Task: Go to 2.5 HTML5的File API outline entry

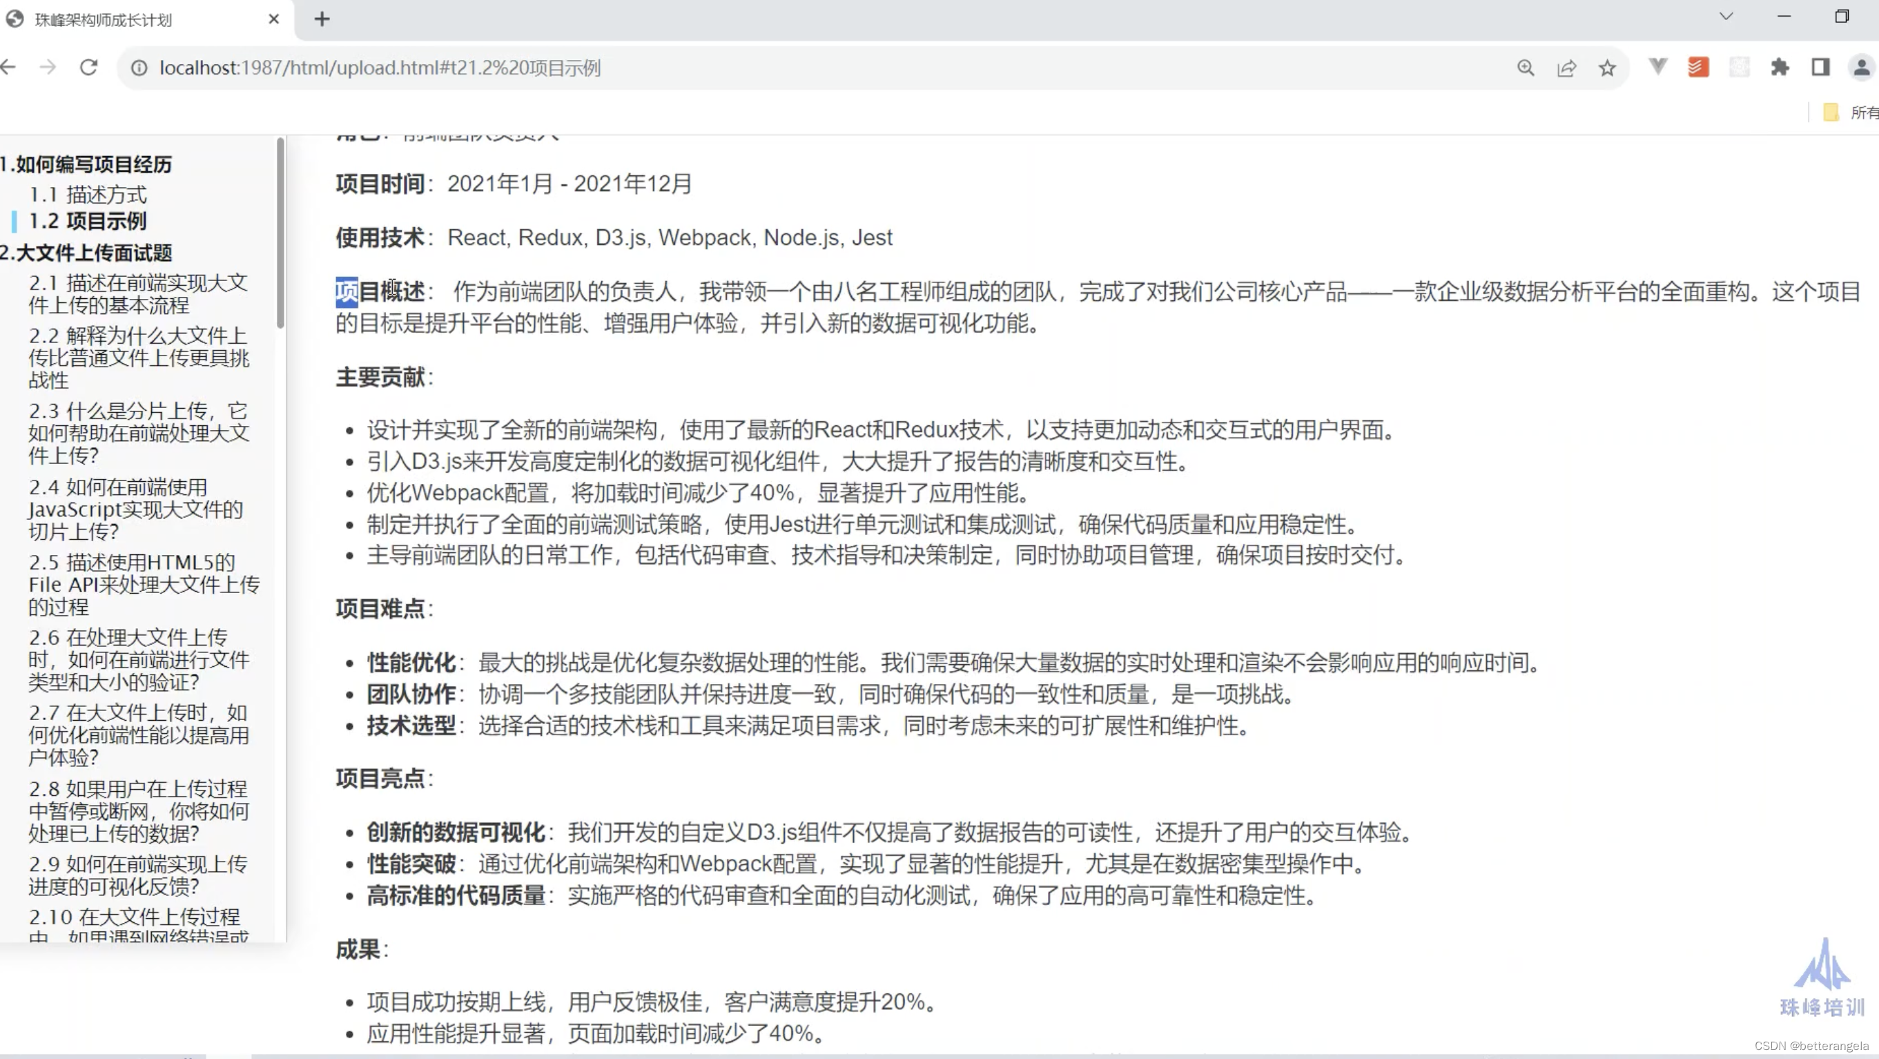Action: (144, 584)
